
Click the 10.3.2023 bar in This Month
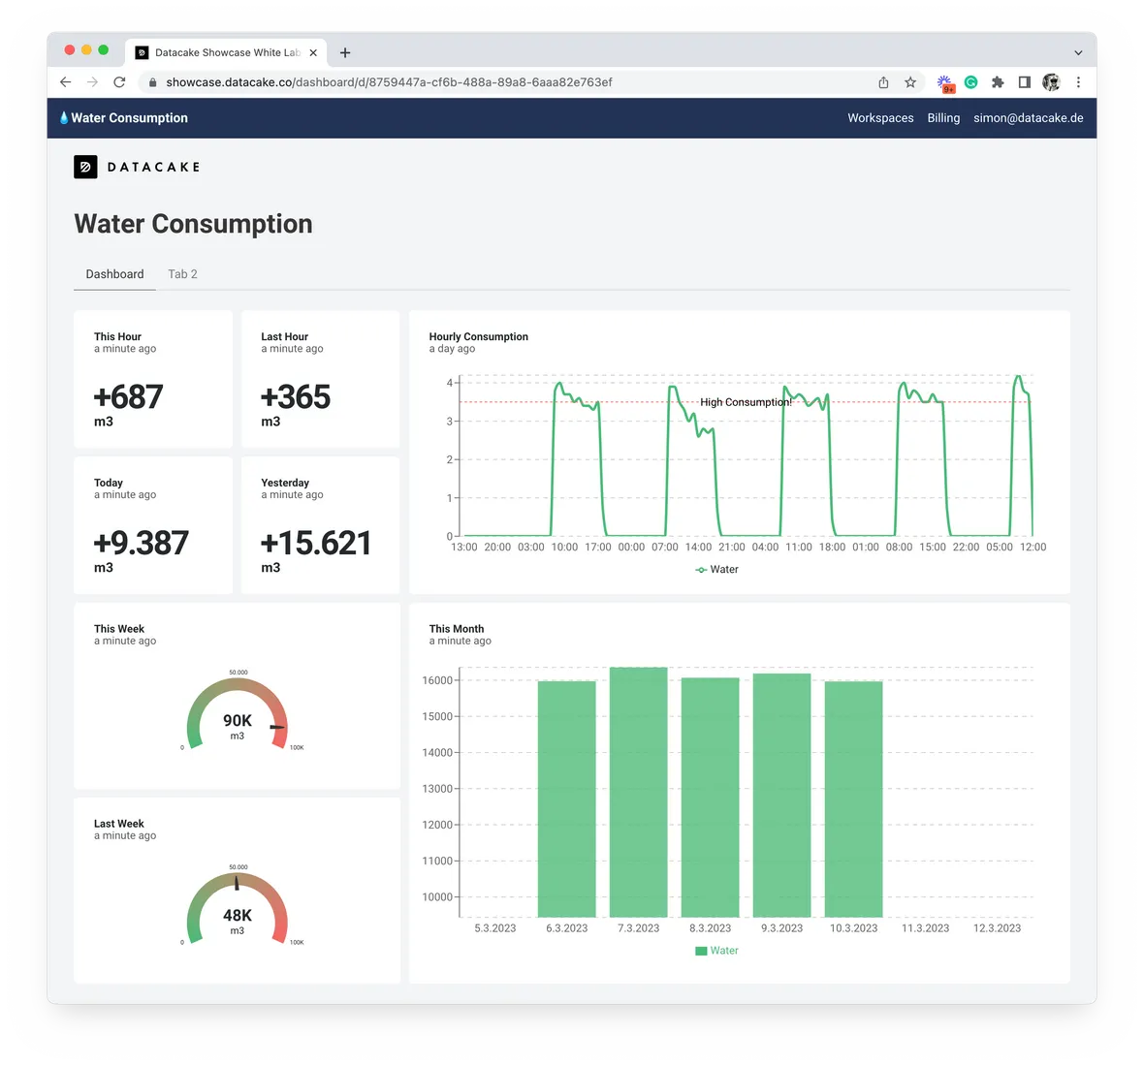[853, 799]
